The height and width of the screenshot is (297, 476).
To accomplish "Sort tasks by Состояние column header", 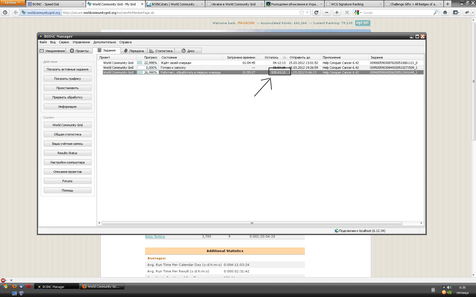I will 191,57.
